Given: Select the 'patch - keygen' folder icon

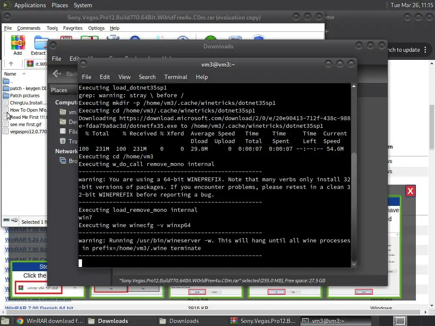Looking at the screenshot, I should point(6,88).
